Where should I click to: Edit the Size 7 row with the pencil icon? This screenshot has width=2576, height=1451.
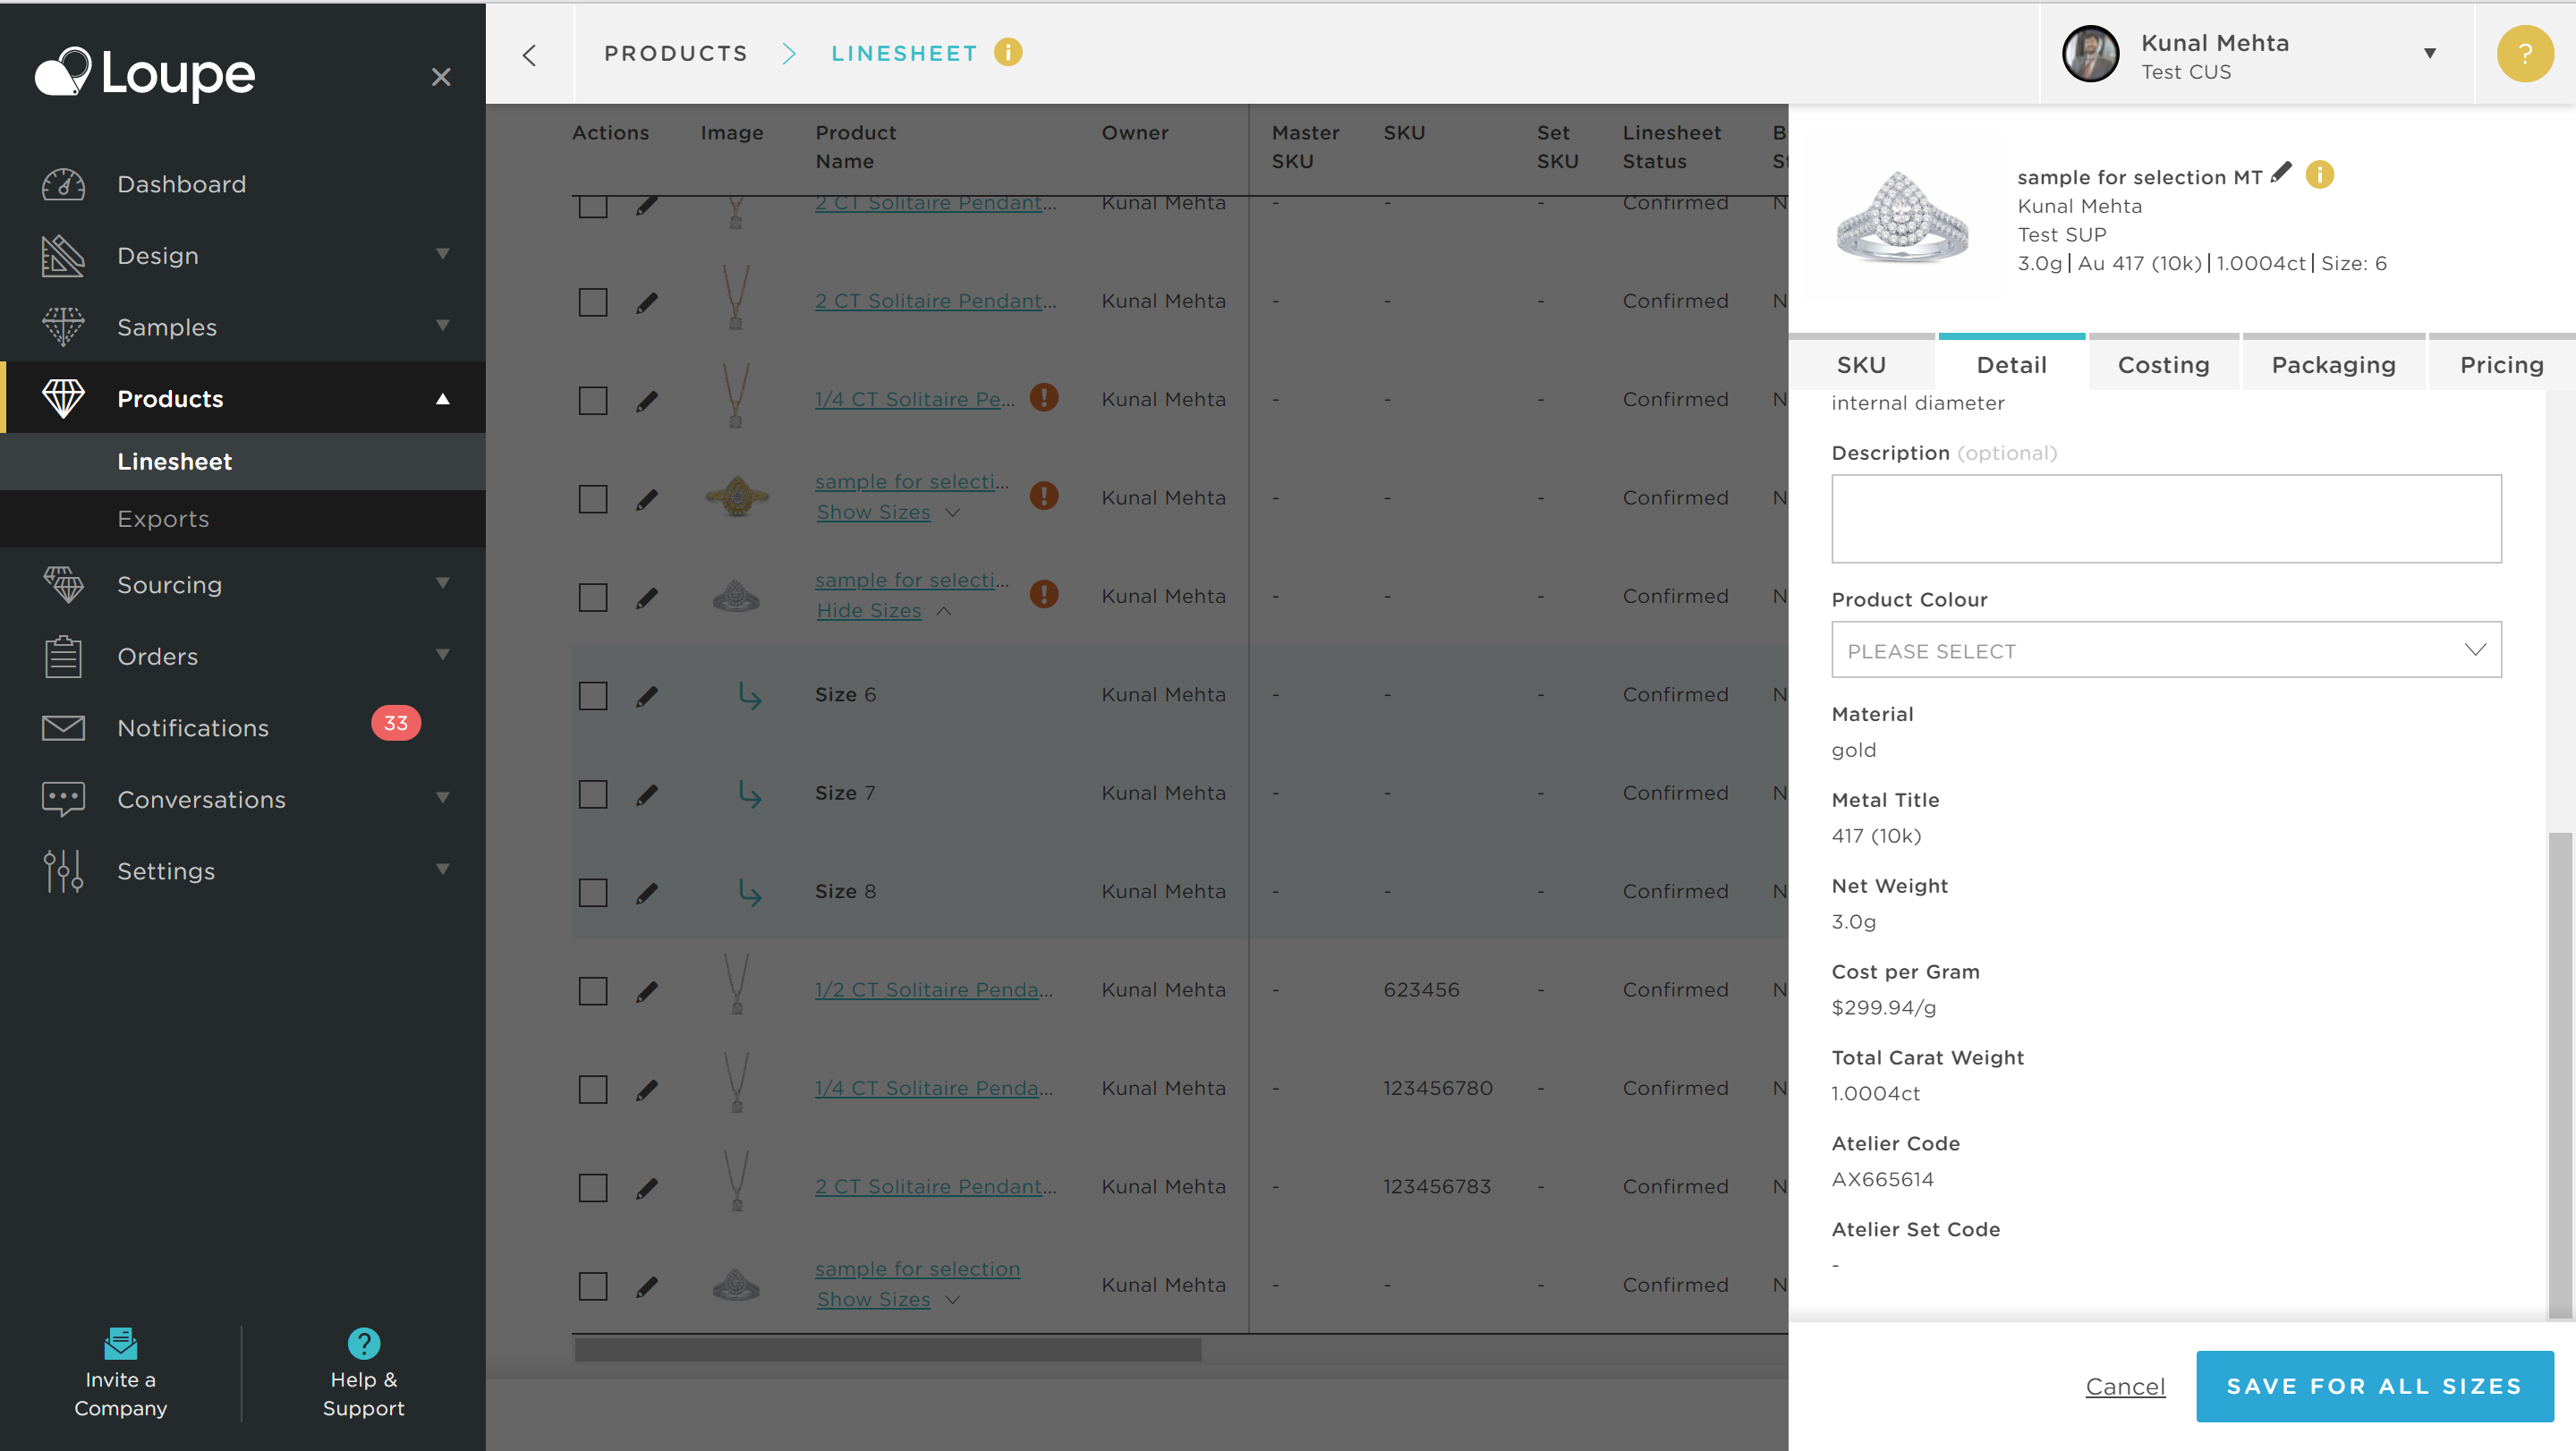pyautogui.click(x=647, y=794)
